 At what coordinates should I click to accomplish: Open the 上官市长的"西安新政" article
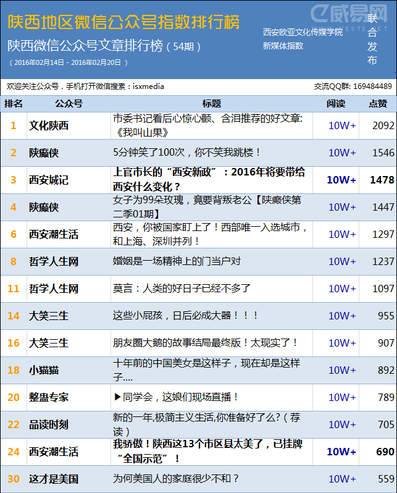(x=209, y=179)
